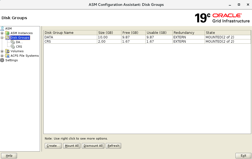Viewport: 252px width, 159px height.
Task: Sort by the Redundancy column header
Action: [x=188, y=32]
